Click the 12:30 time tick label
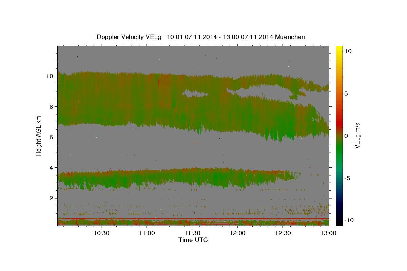 tap(283, 233)
